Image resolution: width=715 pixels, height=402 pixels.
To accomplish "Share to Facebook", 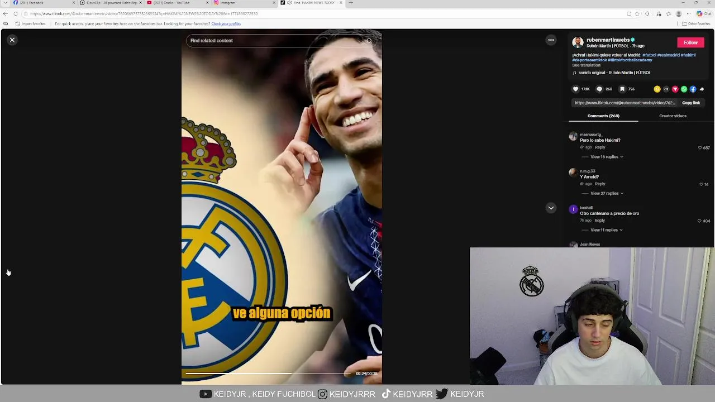I will pyautogui.click(x=693, y=89).
